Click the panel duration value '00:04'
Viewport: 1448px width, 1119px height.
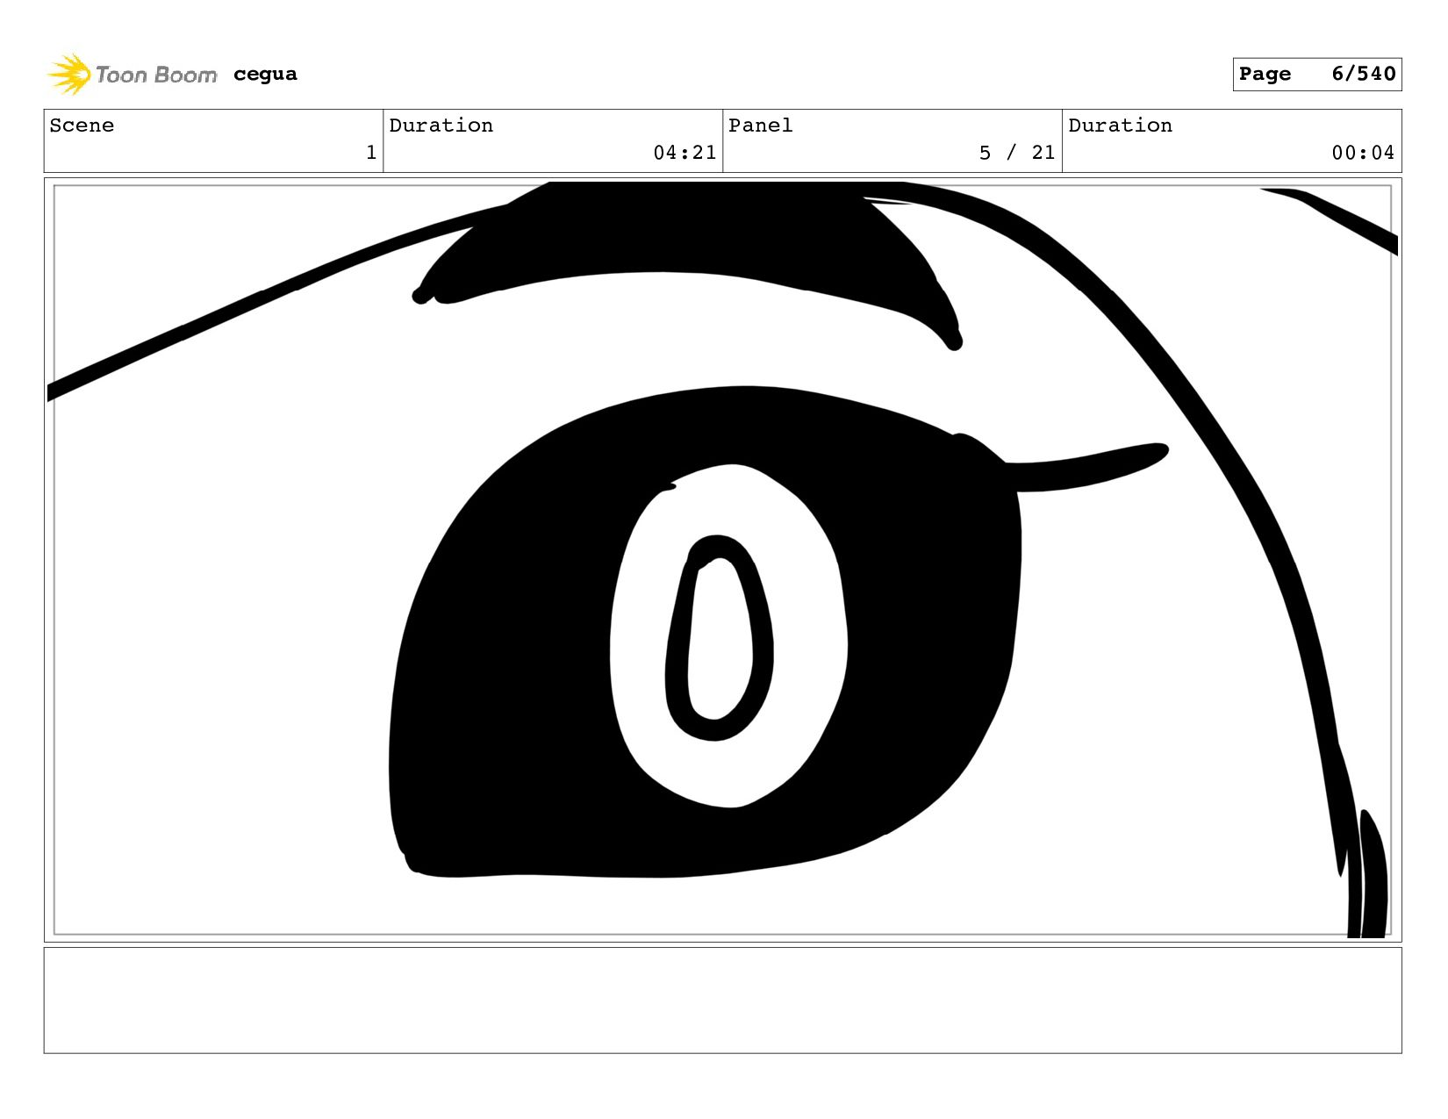[x=1363, y=153]
